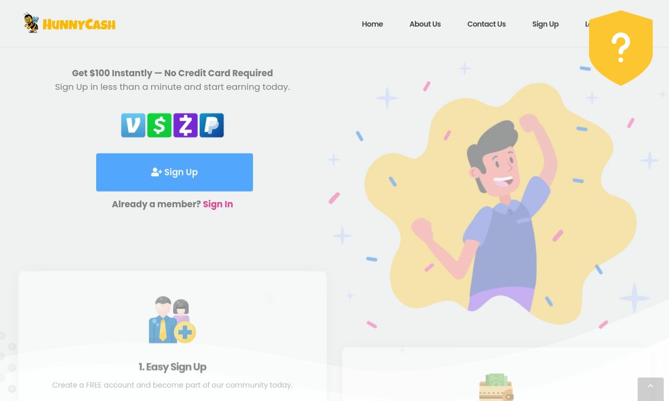Click the HunnyCash bee logo

31,23
